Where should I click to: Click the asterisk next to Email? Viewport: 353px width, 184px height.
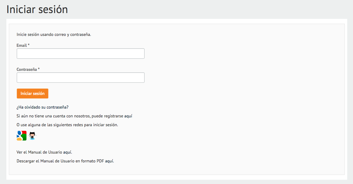29,45
